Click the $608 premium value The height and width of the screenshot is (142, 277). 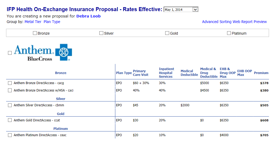(264, 120)
